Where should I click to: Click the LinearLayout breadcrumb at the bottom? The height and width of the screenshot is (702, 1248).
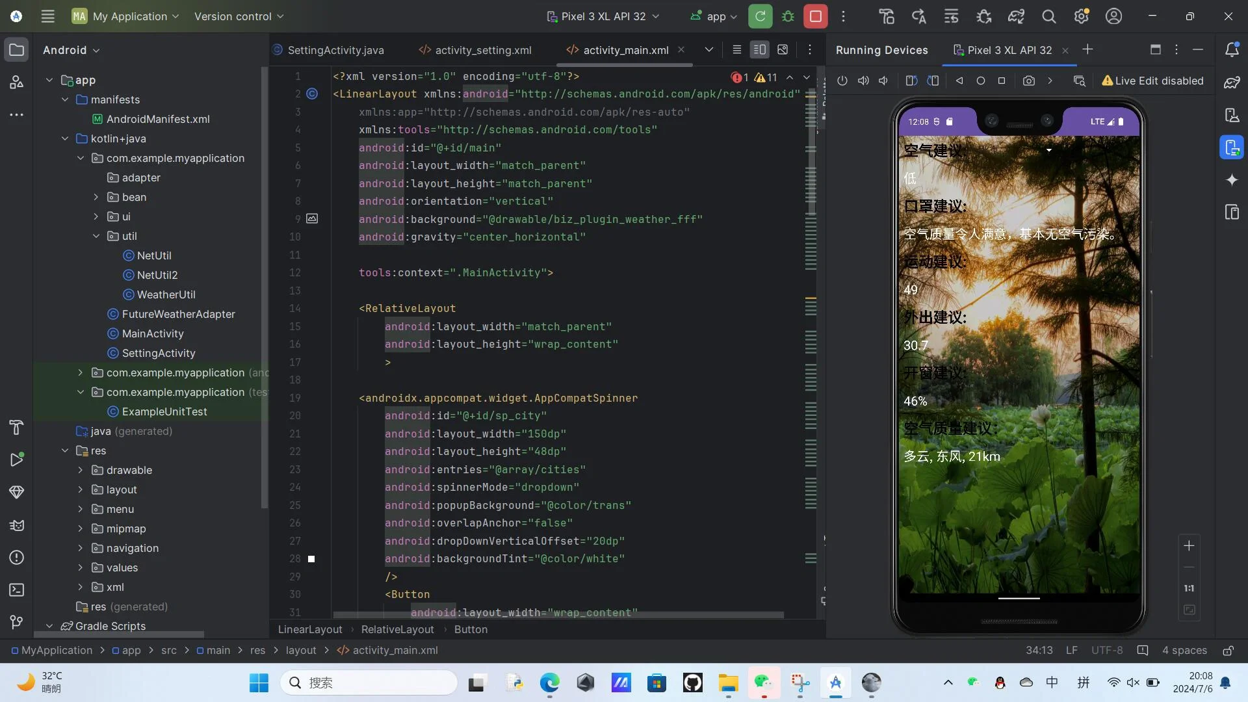click(310, 629)
